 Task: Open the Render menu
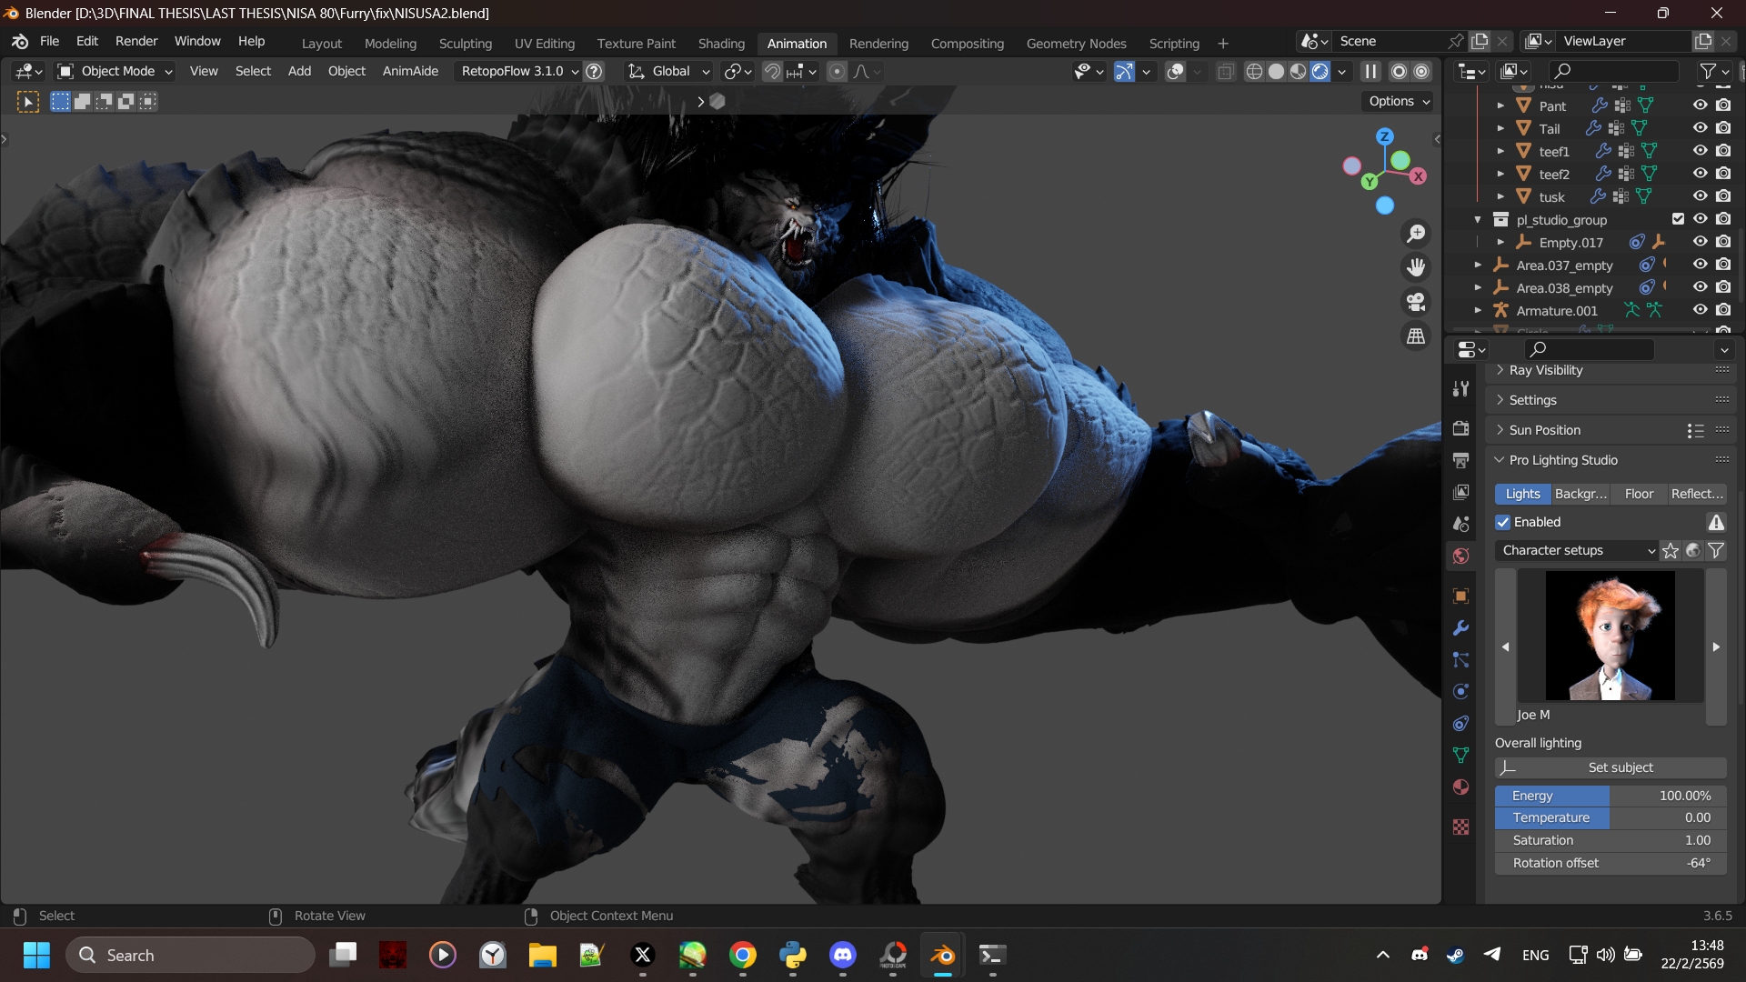pos(136,41)
